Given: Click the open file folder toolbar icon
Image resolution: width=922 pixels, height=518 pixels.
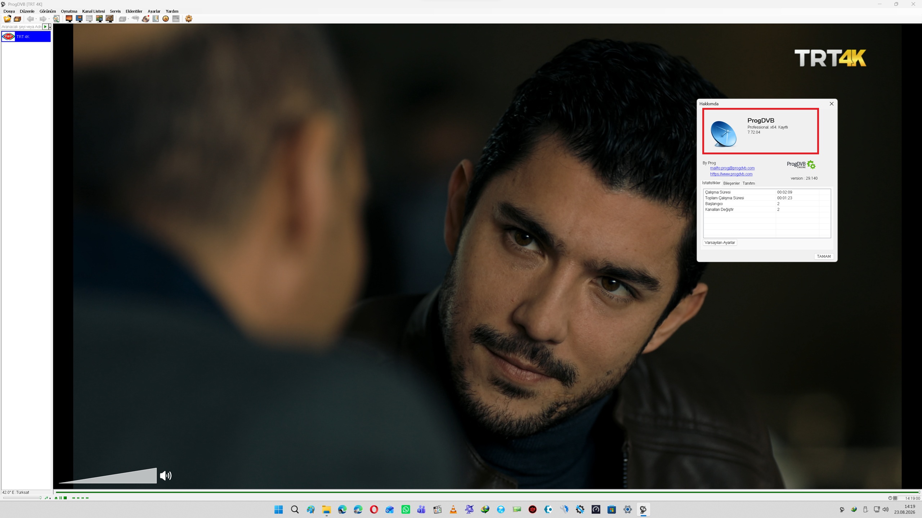Looking at the screenshot, I should click(x=7, y=19).
